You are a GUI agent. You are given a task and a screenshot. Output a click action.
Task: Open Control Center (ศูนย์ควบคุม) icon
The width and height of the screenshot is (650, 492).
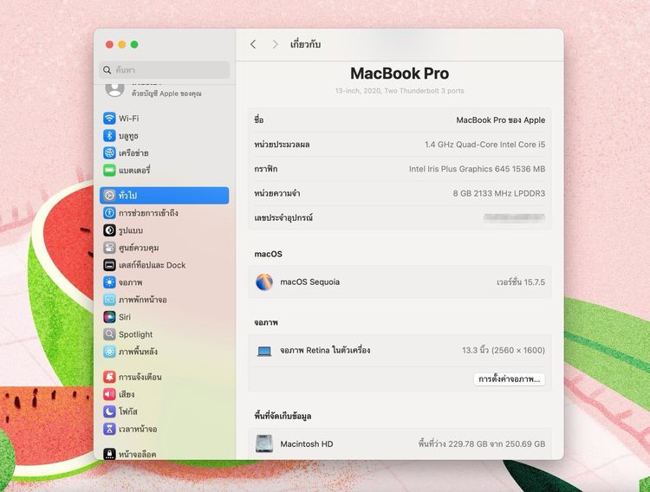(x=109, y=248)
